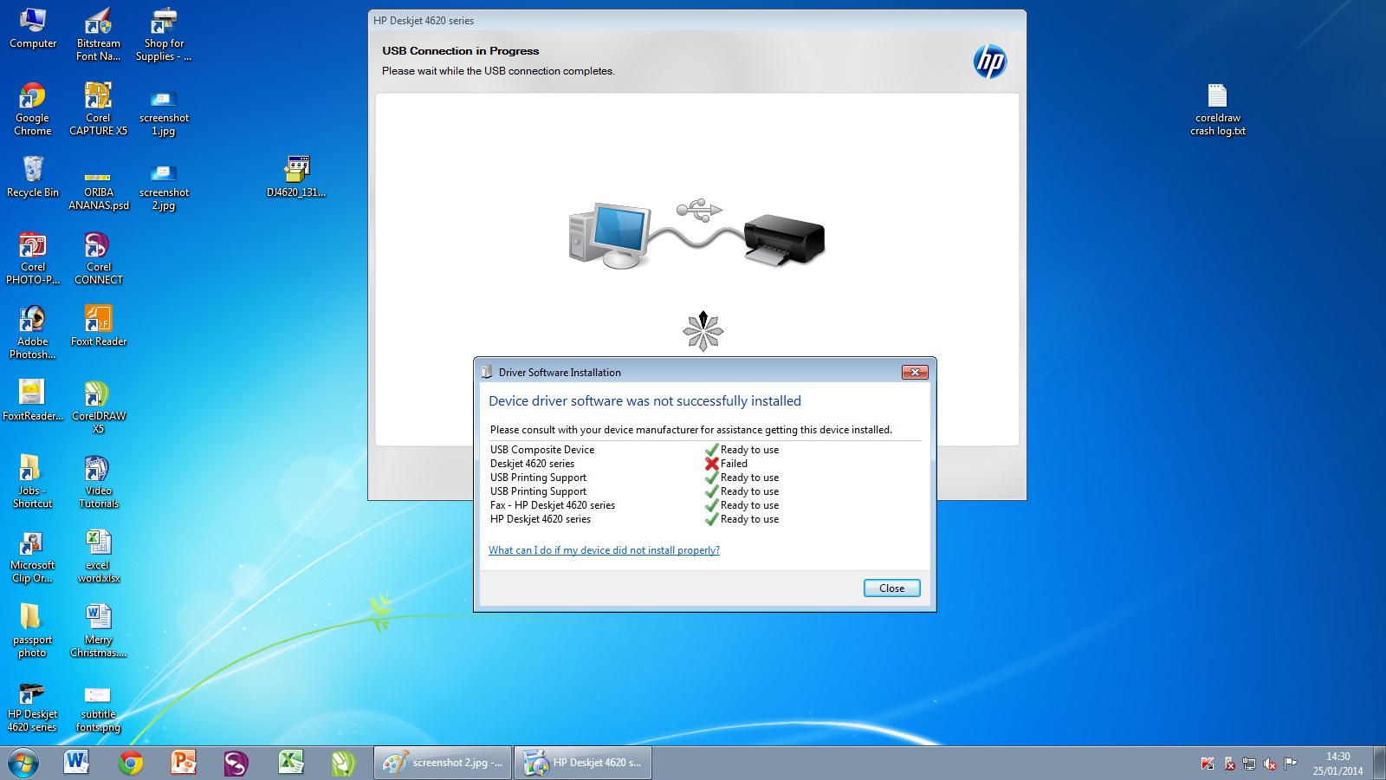1386x780 pixels.
Task: Select Corel CAPTURE X5 desktop shortcut
Action: pos(98,109)
